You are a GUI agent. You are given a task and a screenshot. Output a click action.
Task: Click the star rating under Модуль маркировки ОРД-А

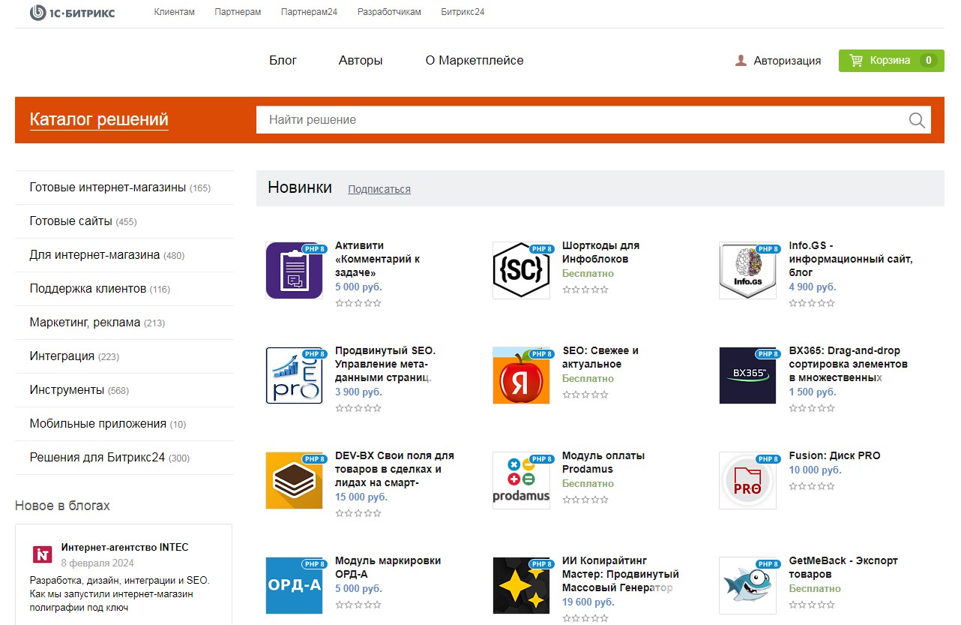coord(358,604)
